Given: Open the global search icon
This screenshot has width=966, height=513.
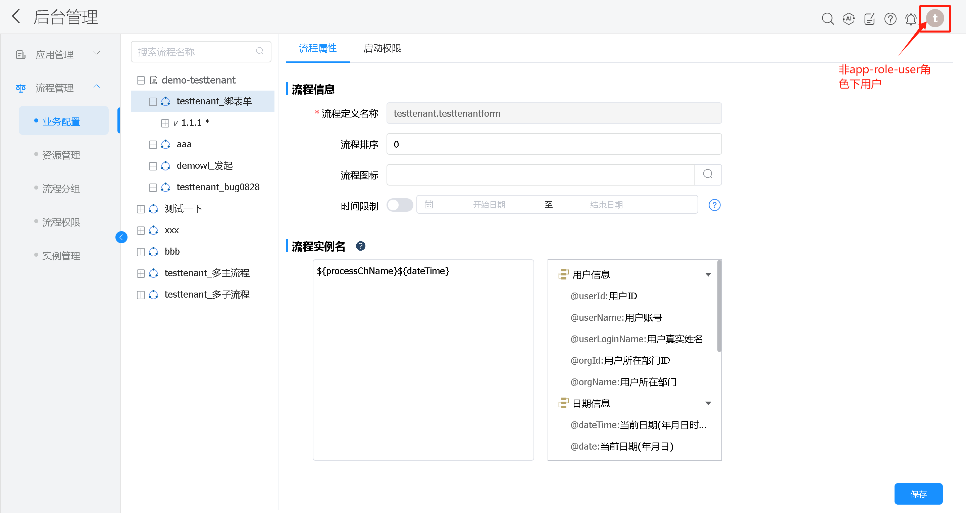Looking at the screenshot, I should (828, 18).
